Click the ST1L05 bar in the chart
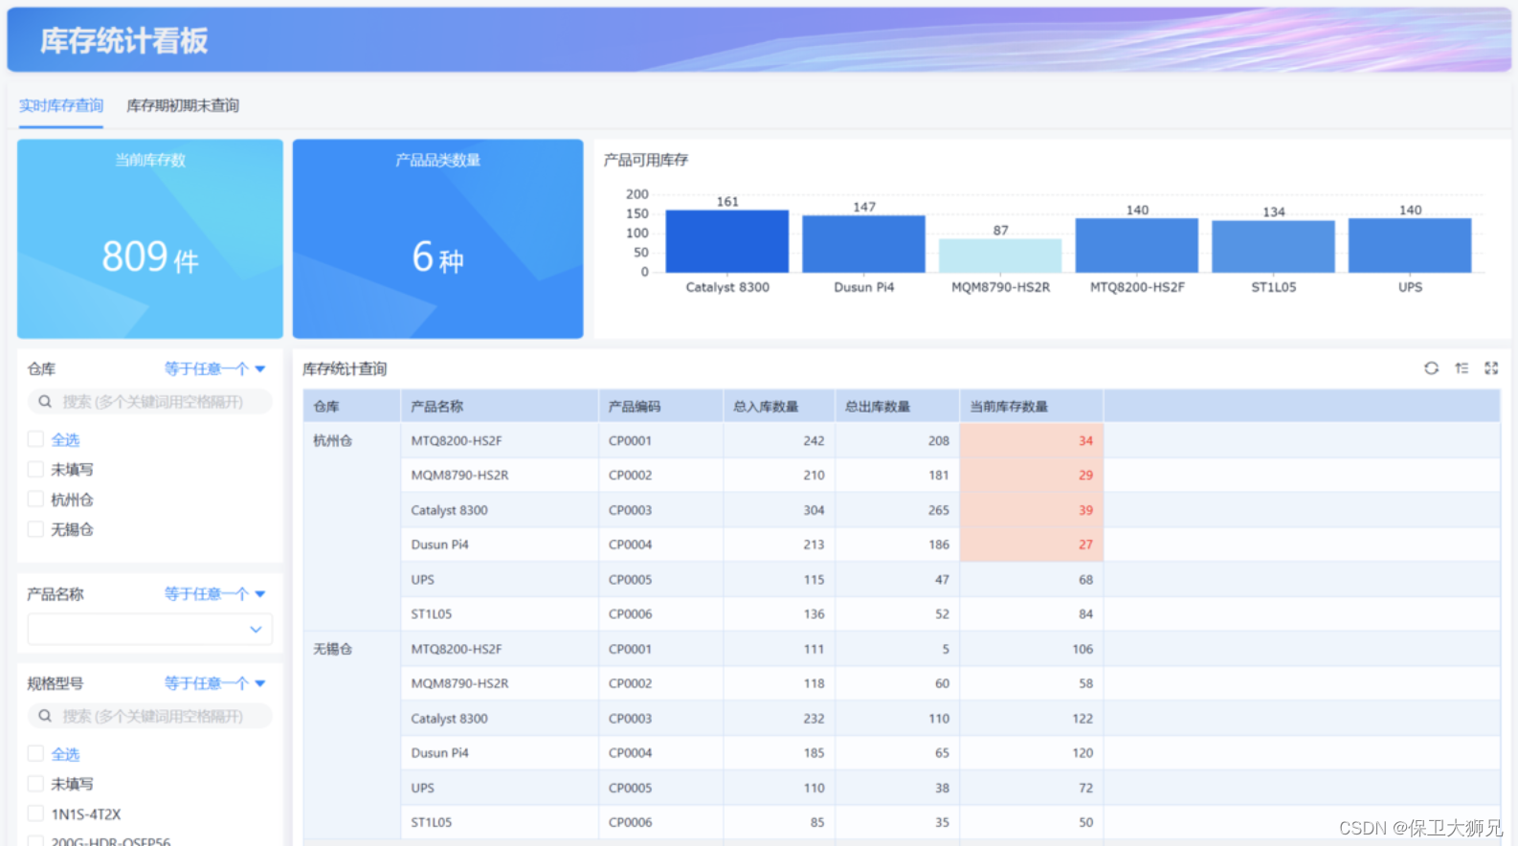This screenshot has width=1518, height=846. [1273, 247]
